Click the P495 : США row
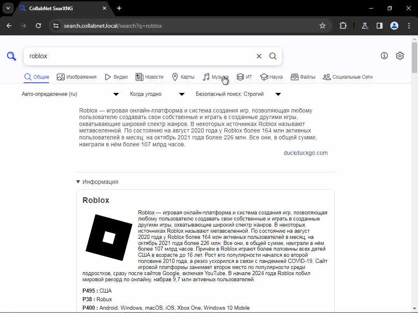The height and width of the screenshot is (313, 418). coord(97,291)
